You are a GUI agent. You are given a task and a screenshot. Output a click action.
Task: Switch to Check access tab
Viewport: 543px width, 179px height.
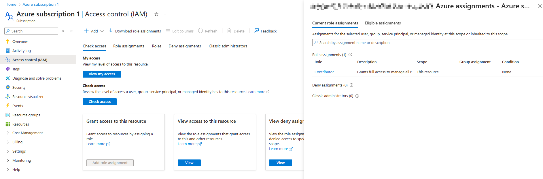point(94,46)
